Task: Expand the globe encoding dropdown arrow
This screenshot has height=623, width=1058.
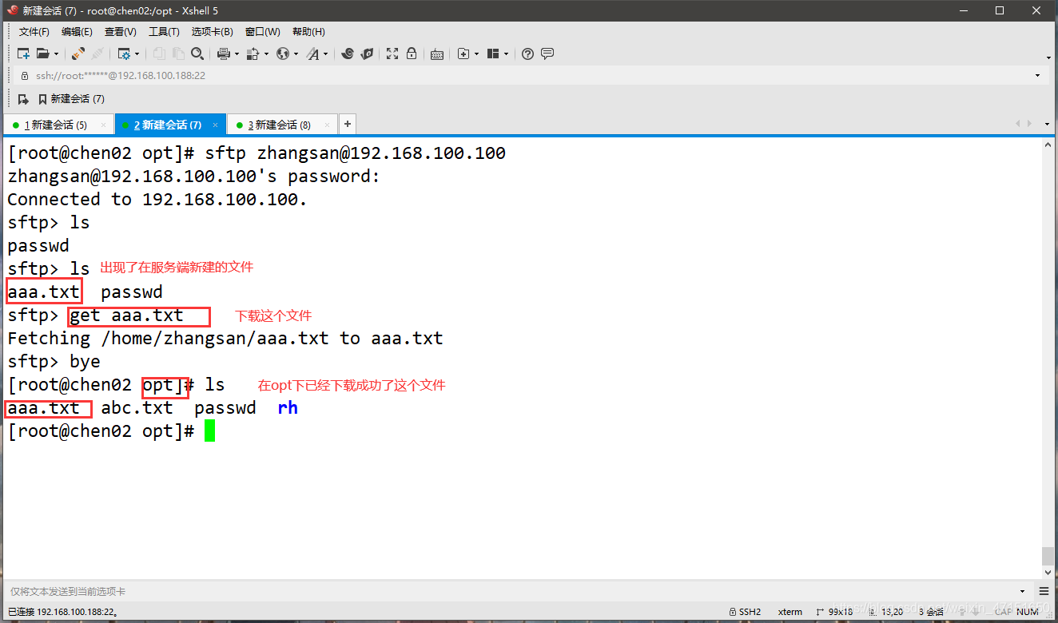Action: pos(296,54)
